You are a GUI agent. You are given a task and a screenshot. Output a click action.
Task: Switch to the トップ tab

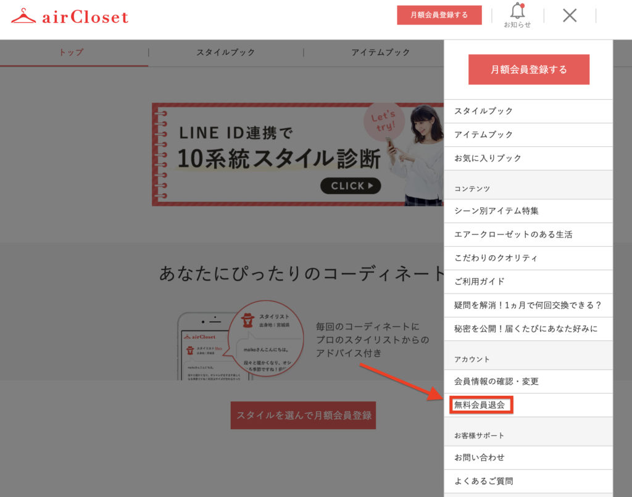click(72, 52)
